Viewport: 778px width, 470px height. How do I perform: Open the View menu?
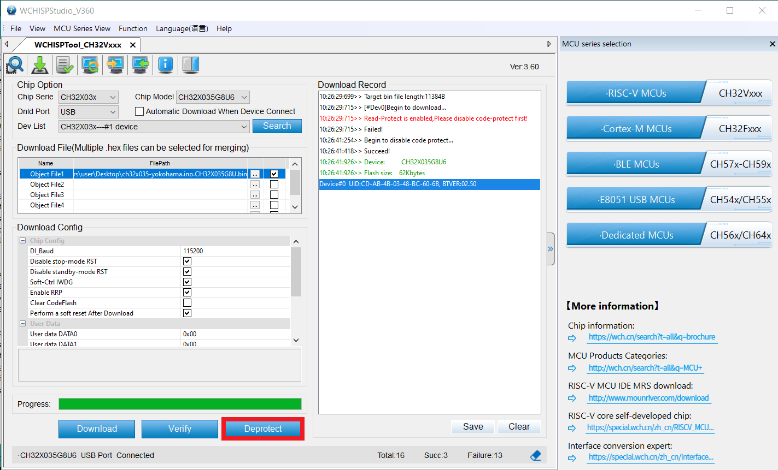pos(37,28)
